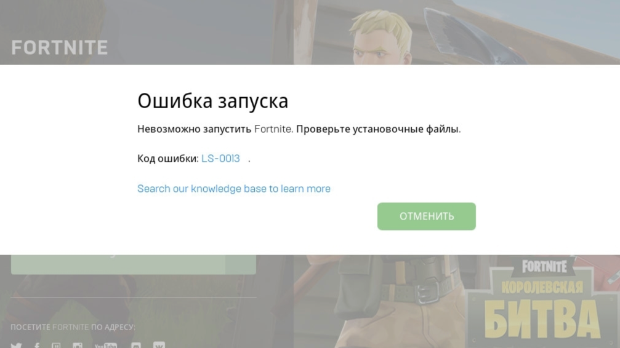Screen dimensions: 620x348
Task: Open Search our knowledge base link
Action: coord(234,189)
